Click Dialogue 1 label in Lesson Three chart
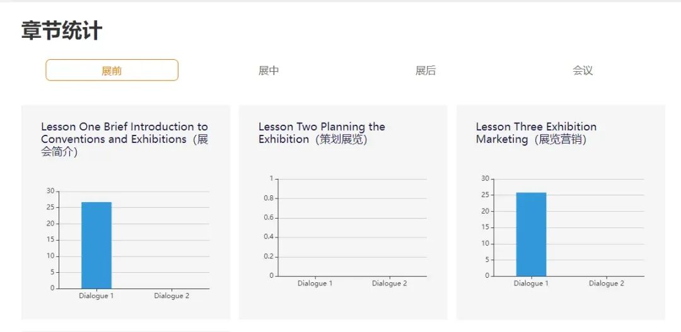This screenshot has height=332, width=681. 531,283
